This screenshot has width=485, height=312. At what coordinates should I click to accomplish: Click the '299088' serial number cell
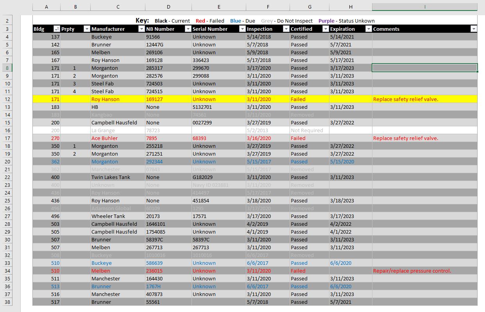tap(219, 76)
